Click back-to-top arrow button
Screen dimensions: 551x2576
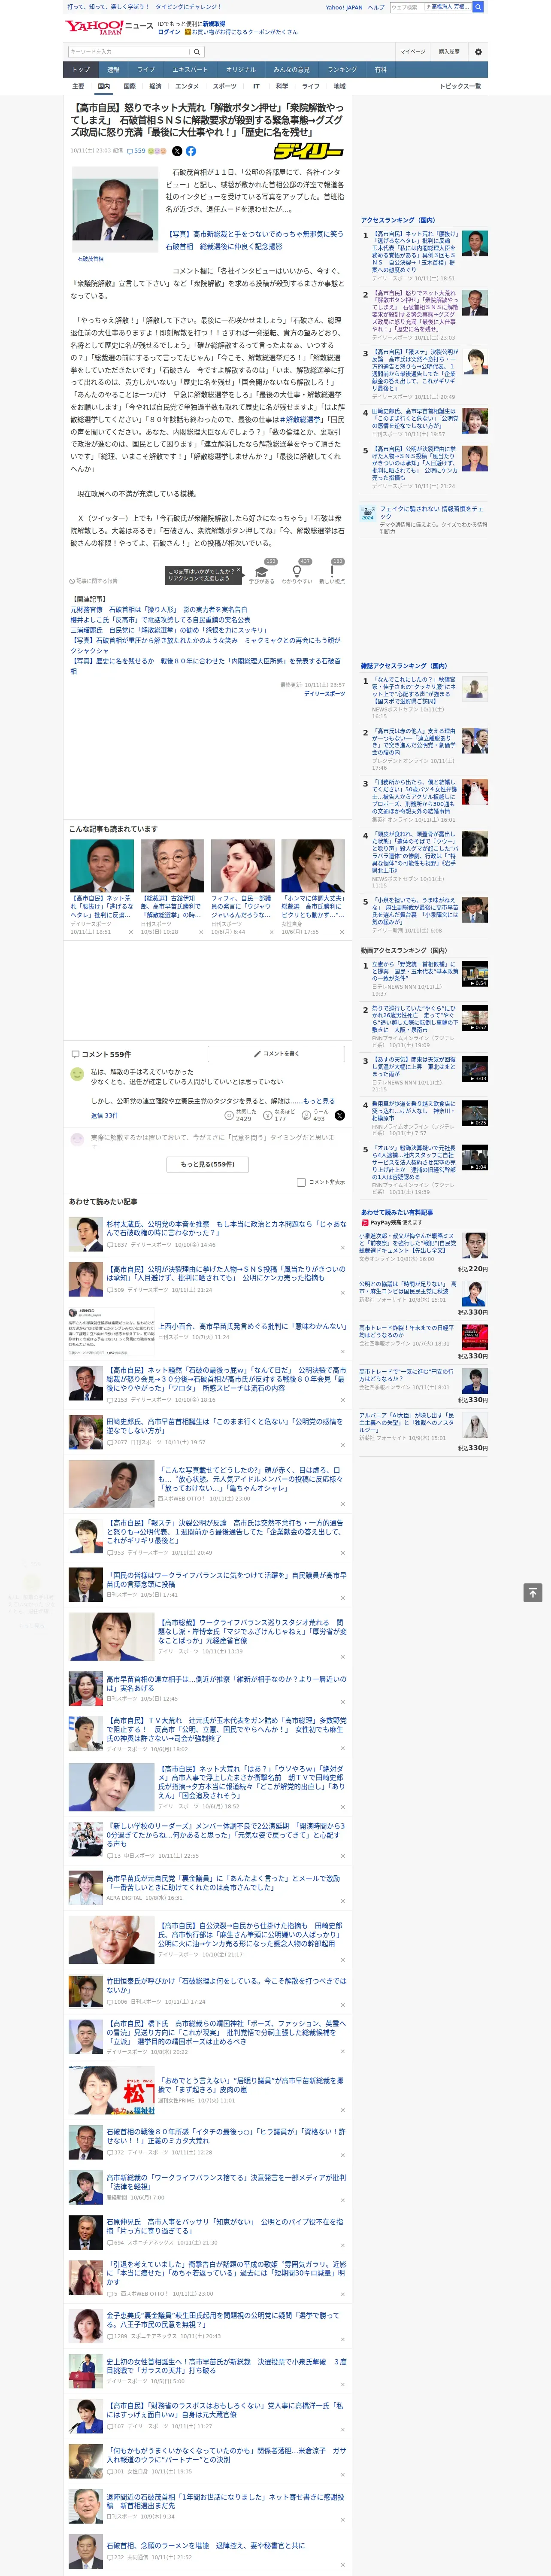pyautogui.click(x=533, y=1592)
